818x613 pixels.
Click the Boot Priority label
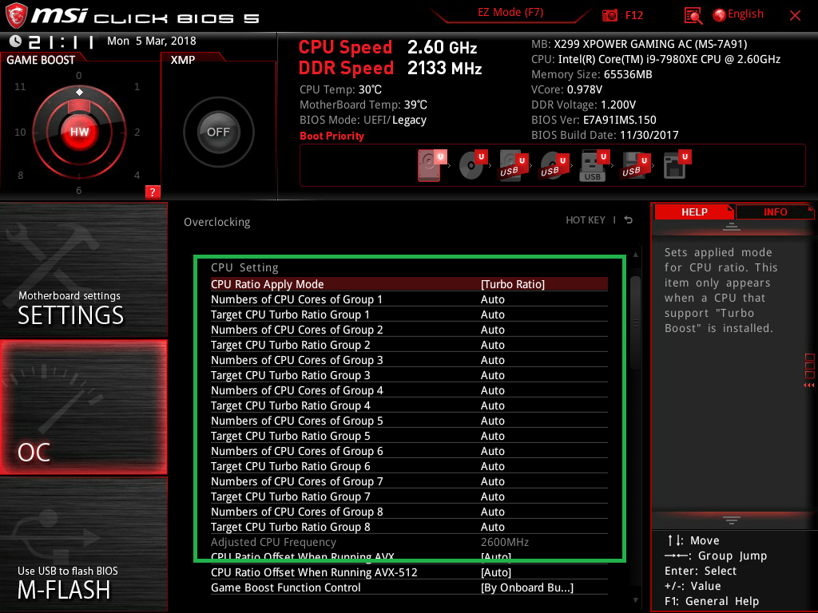[332, 136]
